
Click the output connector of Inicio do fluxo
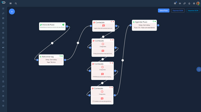(x=67, y=26)
